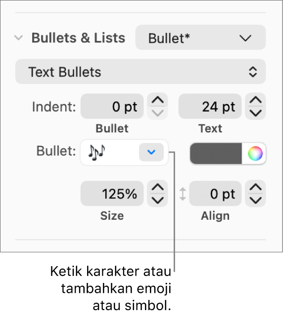Viewport: 283px width, 318px height.
Task: Increase the bullet indent value
Action: 157,100
